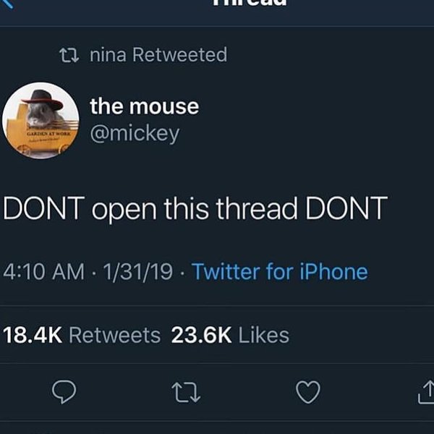Tap the reply speech bubble icon
The height and width of the screenshot is (434, 434).
click(66, 393)
